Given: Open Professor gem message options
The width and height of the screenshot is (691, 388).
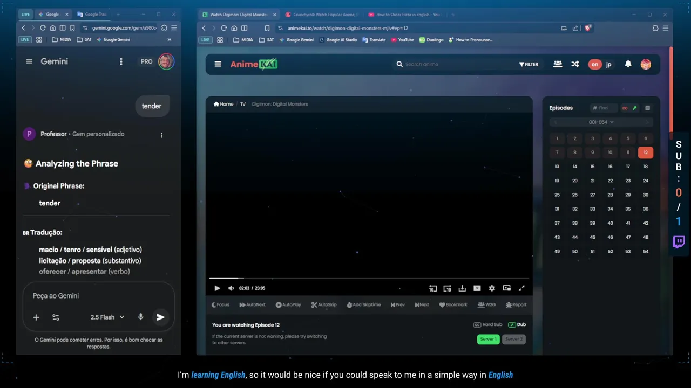Looking at the screenshot, I should [x=161, y=135].
